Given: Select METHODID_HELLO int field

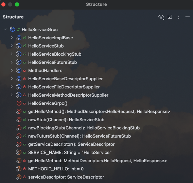Looking at the screenshot, I should tap(56, 169).
